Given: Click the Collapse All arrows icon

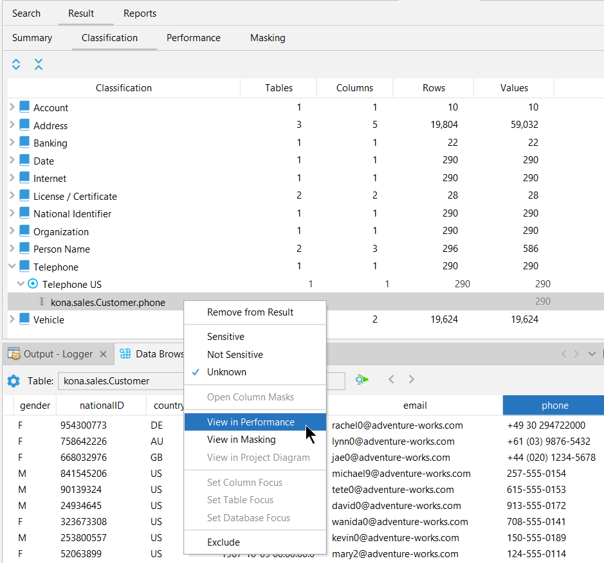Looking at the screenshot, I should point(39,64).
